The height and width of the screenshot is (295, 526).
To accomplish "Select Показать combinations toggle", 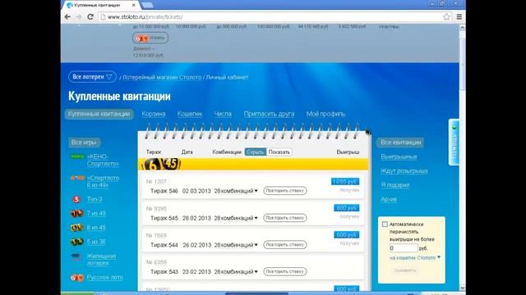I will (279, 152).
